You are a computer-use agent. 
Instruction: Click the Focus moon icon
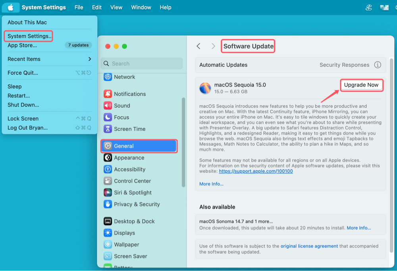click(x=108, y=117)
